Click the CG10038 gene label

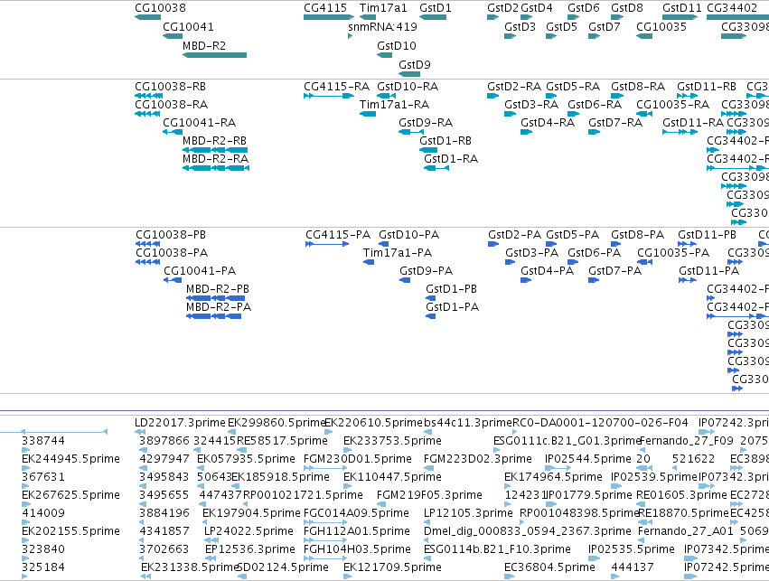coord(160,8)
